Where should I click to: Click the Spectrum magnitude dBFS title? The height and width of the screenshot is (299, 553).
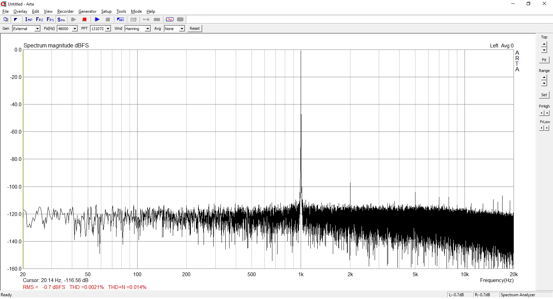(x=56, y=45)
